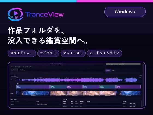Click the 00:01 end time field

point(23,105)
